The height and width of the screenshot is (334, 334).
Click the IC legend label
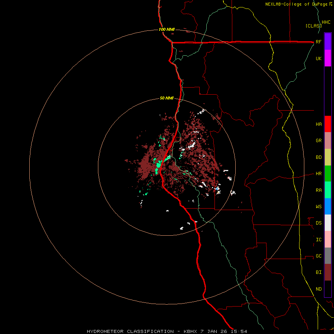coord(319,240)
